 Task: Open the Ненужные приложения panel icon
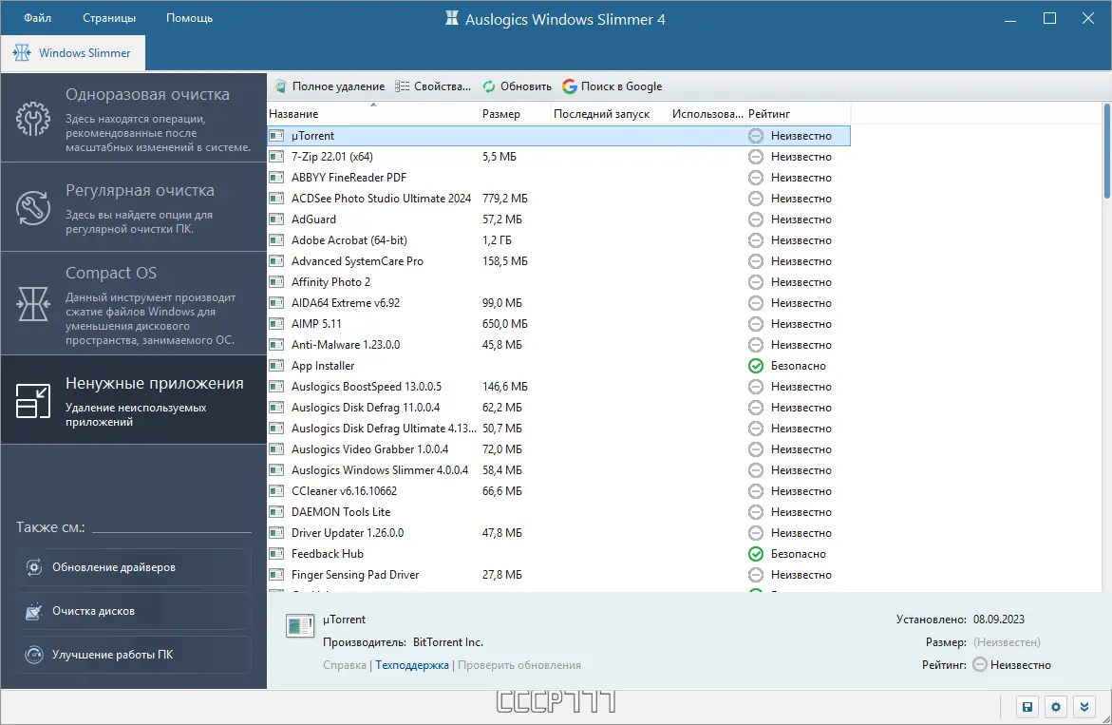click(x=31, y=399)
